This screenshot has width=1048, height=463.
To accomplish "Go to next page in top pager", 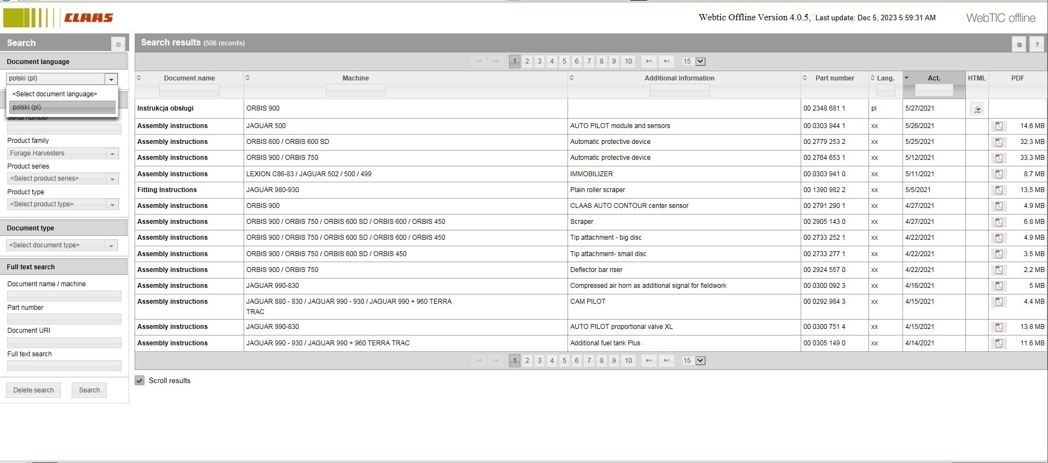I will click(649, 61).
